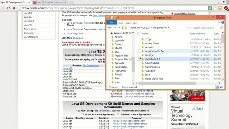Download jdk-8u45-windows-i586.exe
Image resolution: width=229 pixels, height=129 pixels.
coord(140,94)
